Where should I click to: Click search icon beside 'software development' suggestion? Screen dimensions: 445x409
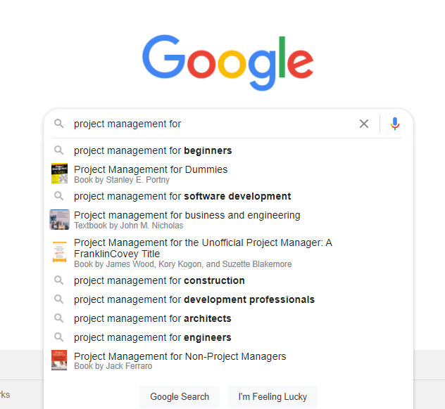(59, 196)
